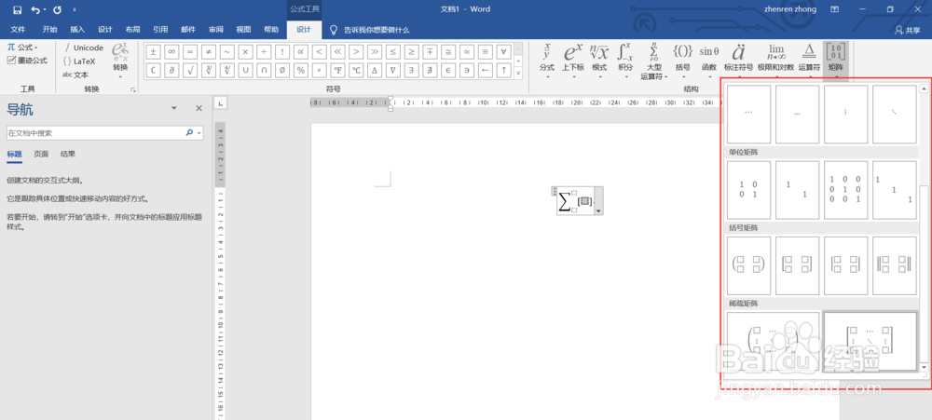Open the 公式 equation dropdown
Screen dimensions: 932x420
pyautogui.click(x=22, y=47)
